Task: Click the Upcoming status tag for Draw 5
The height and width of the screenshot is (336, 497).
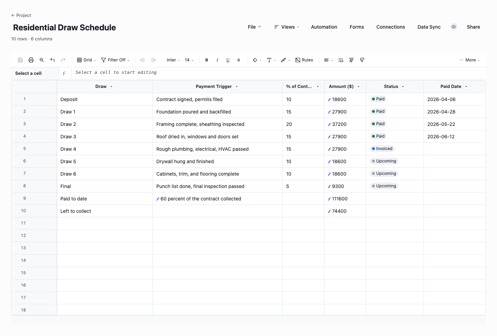Action: (384, 161)
